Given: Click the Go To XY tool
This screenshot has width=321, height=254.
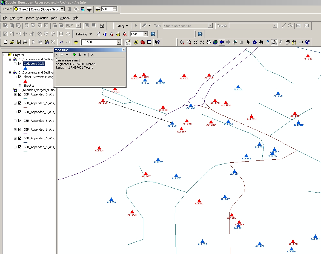Looking at the screenshot, I should click(x=268, y=42).
